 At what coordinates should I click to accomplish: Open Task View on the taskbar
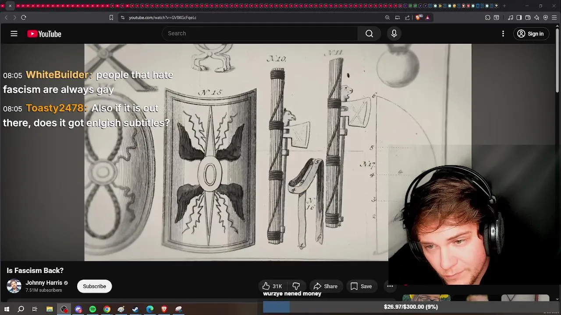pyautogui.click(x=35, y=309)
